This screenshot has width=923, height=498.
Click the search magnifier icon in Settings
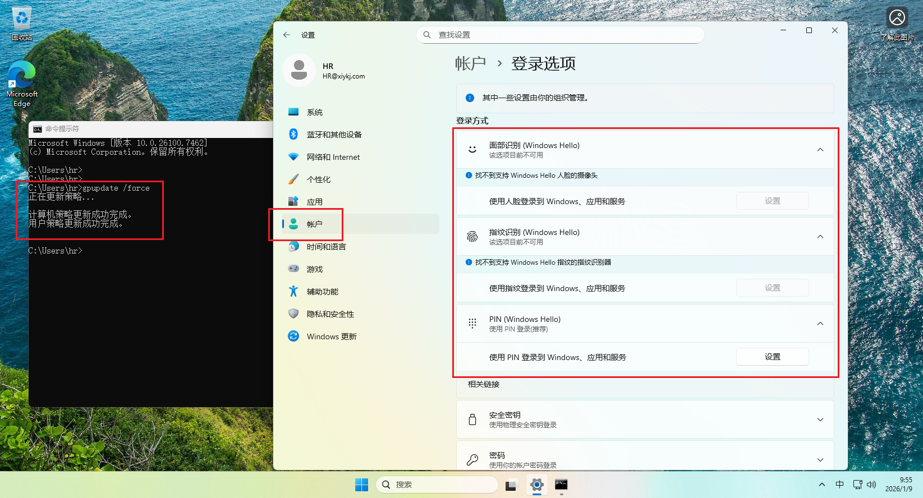click(427, 35)
